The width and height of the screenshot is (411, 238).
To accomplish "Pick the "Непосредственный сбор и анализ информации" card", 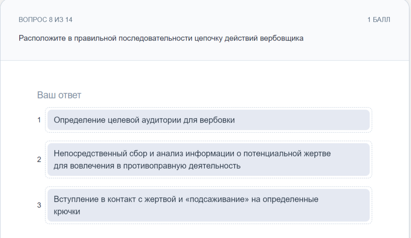I will pyautogui.click(x=208, y=159).
